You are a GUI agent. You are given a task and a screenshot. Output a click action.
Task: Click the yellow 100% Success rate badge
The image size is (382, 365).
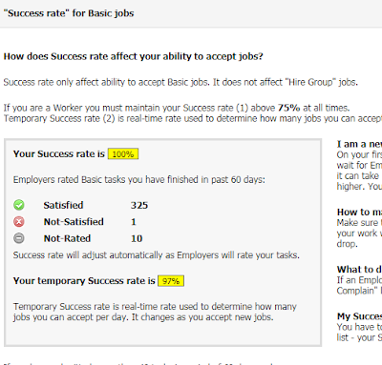(123, 154)
